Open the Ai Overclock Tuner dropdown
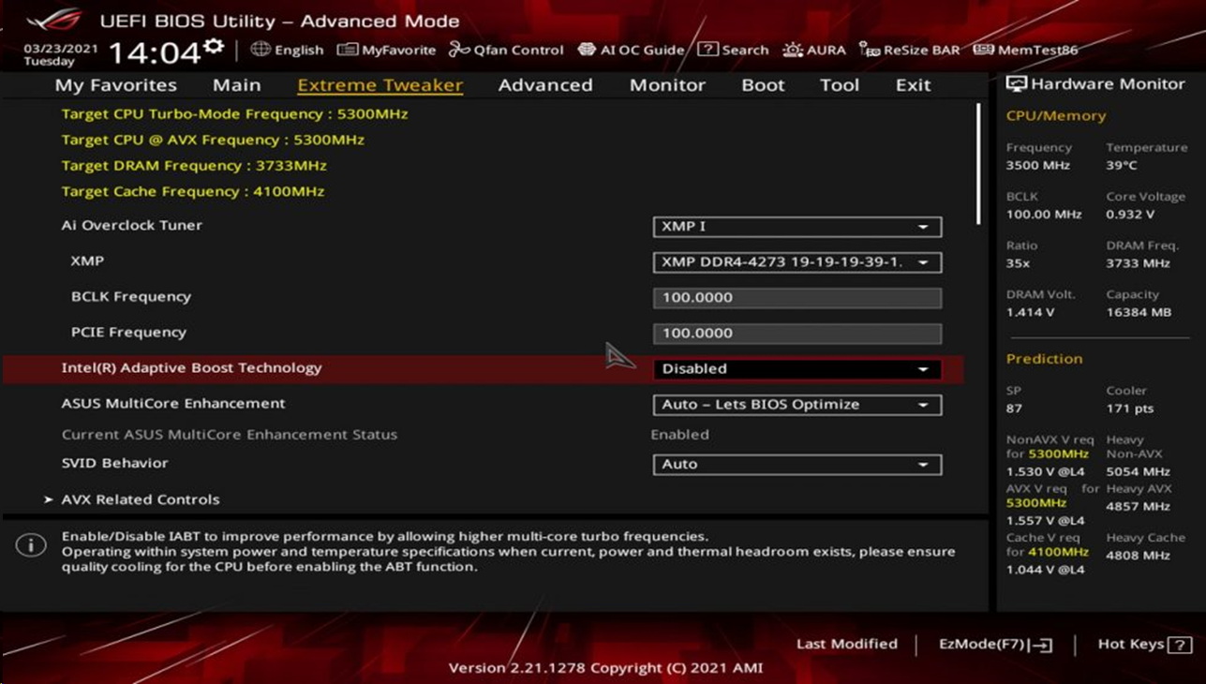 pyautogui.click(x=797, y=227)
